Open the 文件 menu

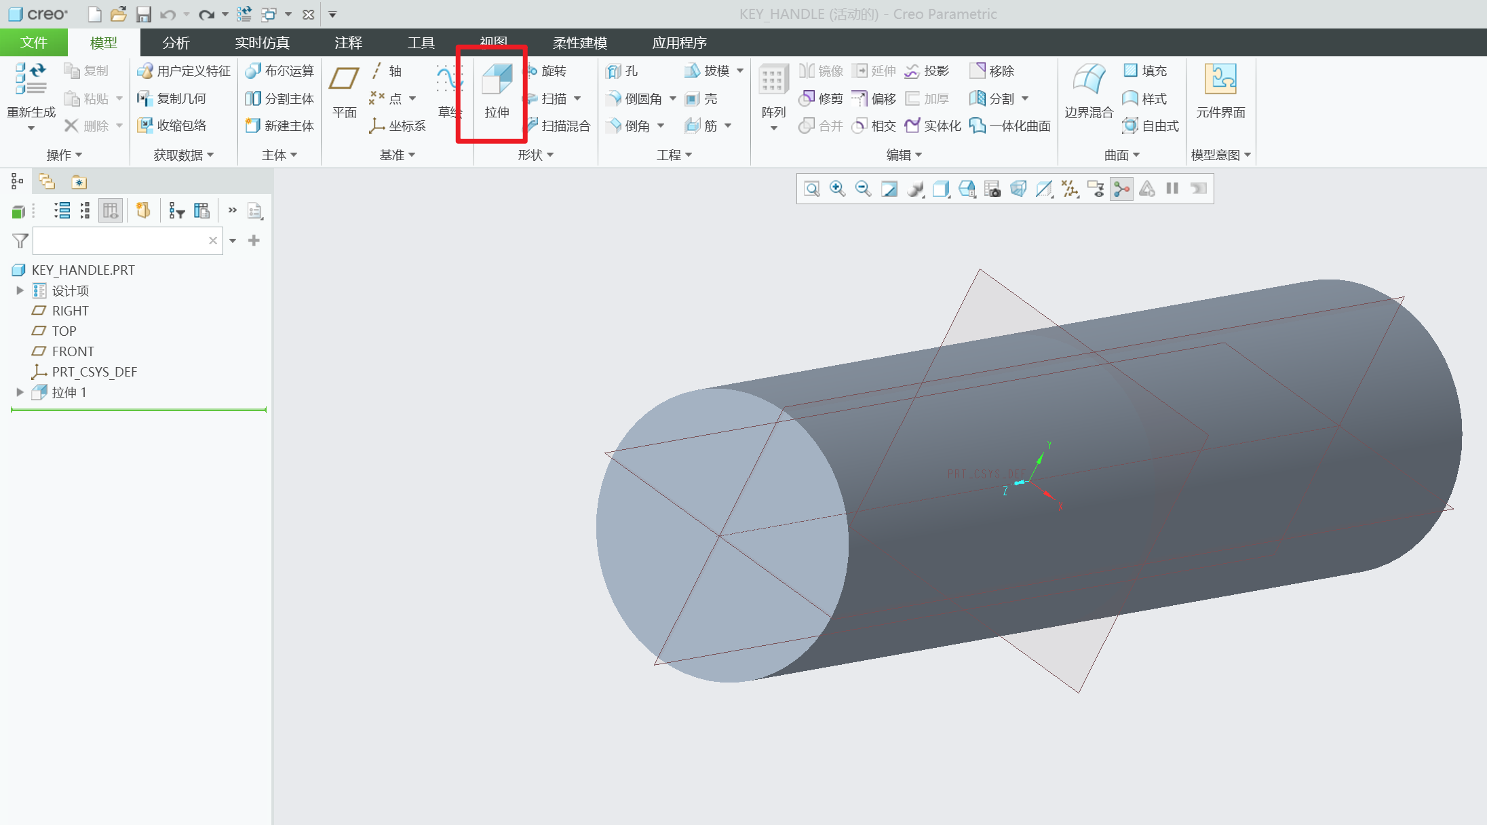[33, 43]
